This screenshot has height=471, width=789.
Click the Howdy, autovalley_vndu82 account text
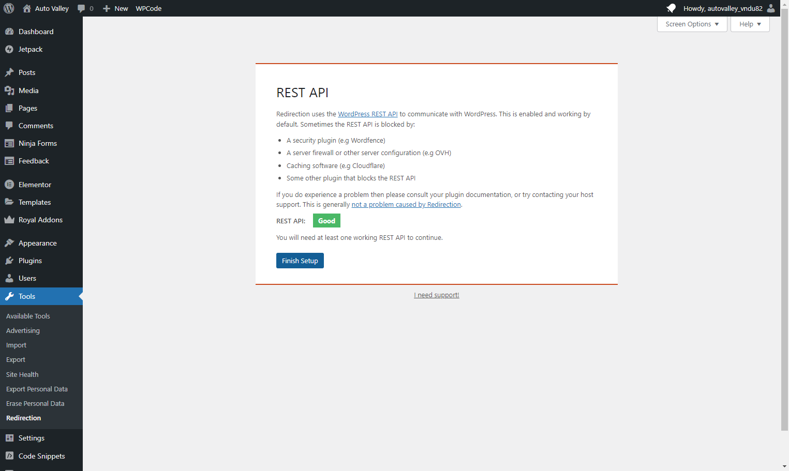coord(723,8)
